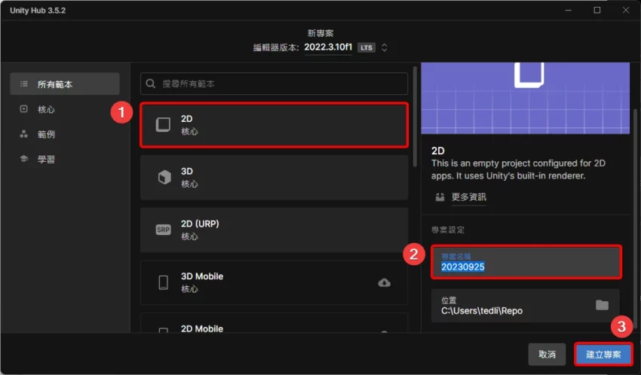
Task: Click the 更多資訊 people icon
Action: tap(440, 197)
